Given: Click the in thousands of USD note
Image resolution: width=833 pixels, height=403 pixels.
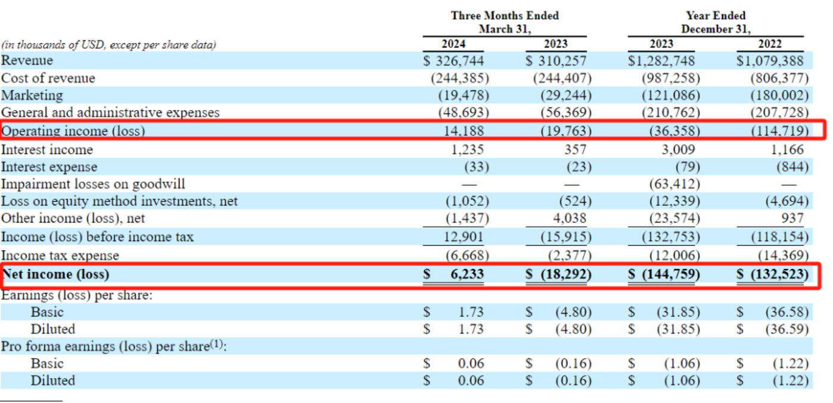Looking at the screenshot, I should pos(108,45).
